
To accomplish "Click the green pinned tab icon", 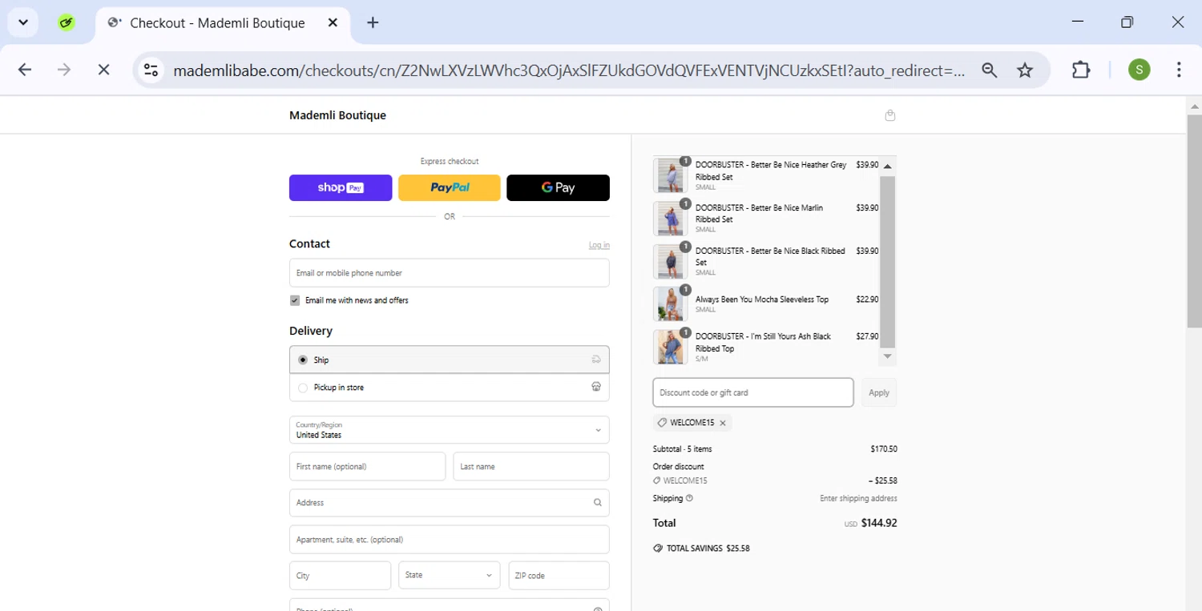I will click(67, 22).
